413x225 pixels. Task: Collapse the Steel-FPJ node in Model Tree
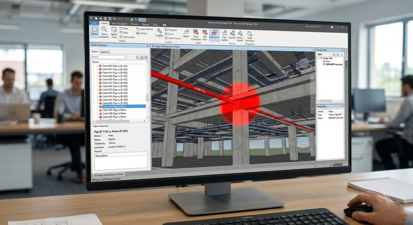pos(319,58)
